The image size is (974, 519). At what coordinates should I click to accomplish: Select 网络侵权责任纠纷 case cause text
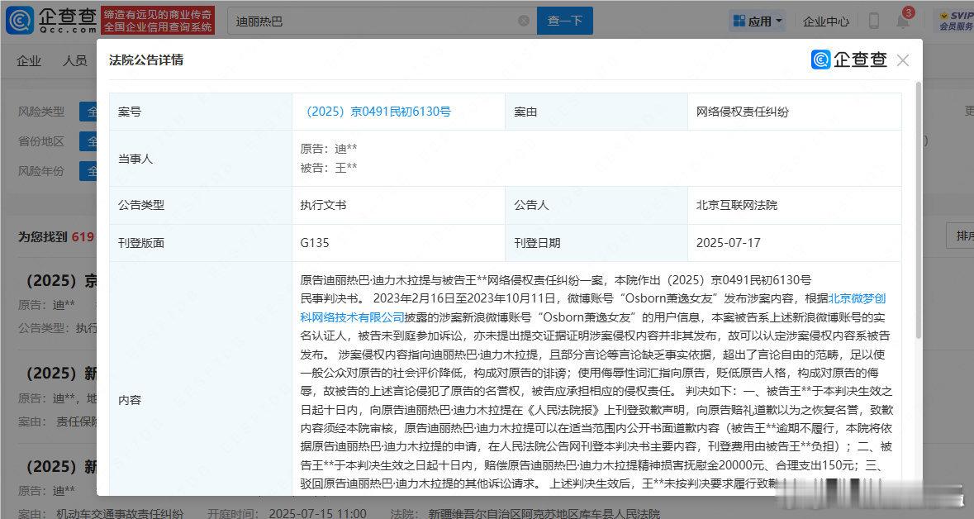pyautogui.click(x=743, y=112)
